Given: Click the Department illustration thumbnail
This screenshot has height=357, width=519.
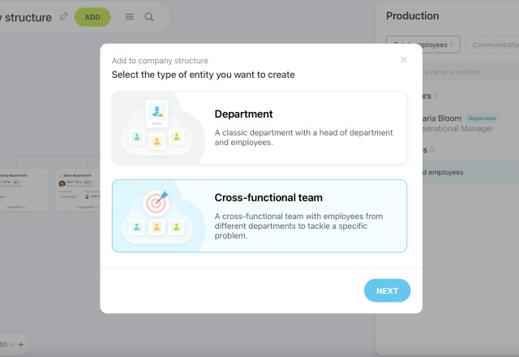Looking at the screenshot, I should point(158,128).
